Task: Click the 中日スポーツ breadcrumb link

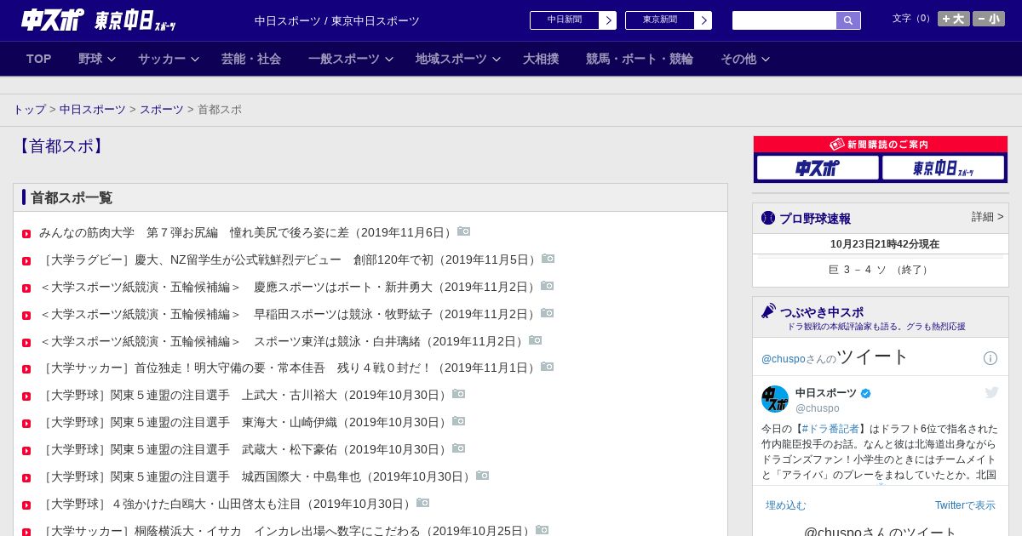Action: [x=93, y=110]
